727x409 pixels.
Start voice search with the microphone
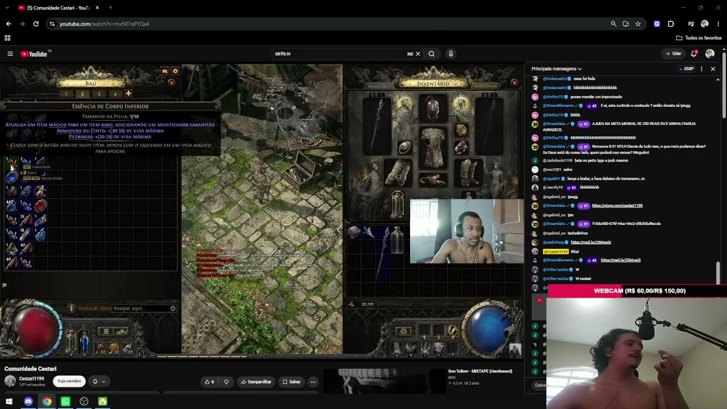tap(451, 54)
